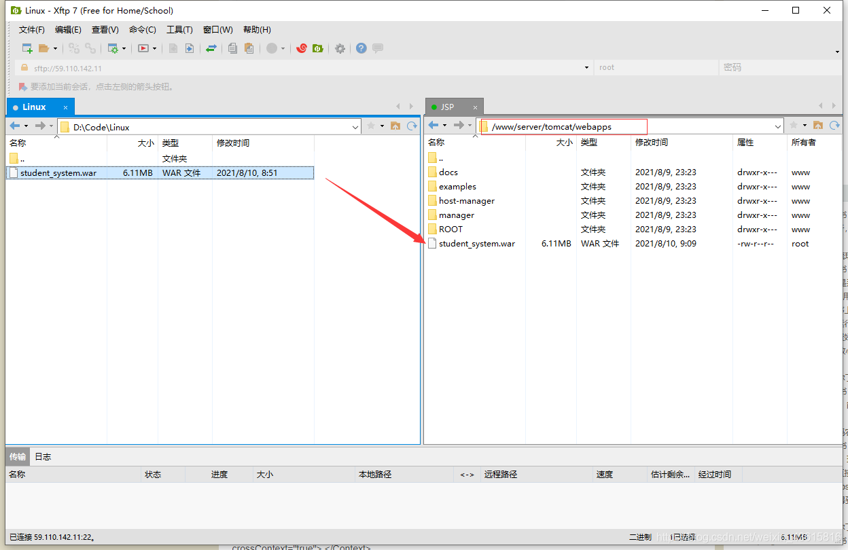Click the add-session flag arrow icon

(x=23, y=87)
